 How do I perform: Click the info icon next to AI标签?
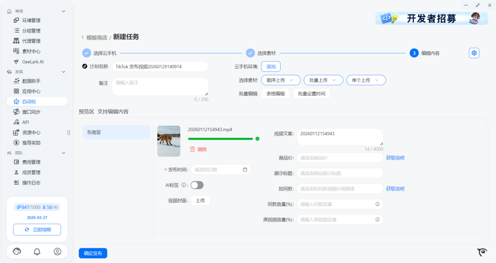(x=183, y=185)
